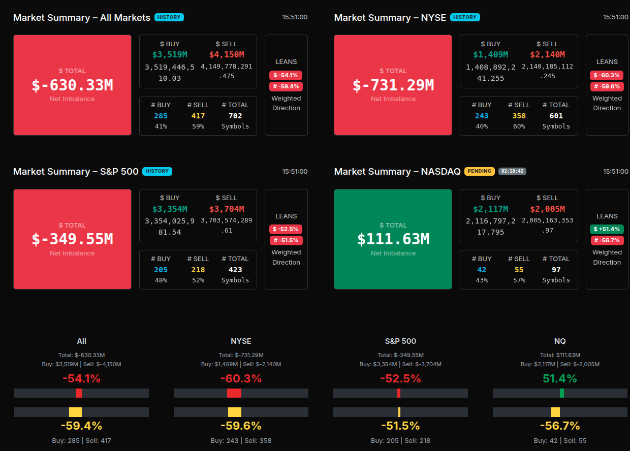Image resolution: width=630 pixels, height=451 pixels.
Task: Click the NASDAQ $ SELL $2,005M value
Action: (x=547, y=209)
